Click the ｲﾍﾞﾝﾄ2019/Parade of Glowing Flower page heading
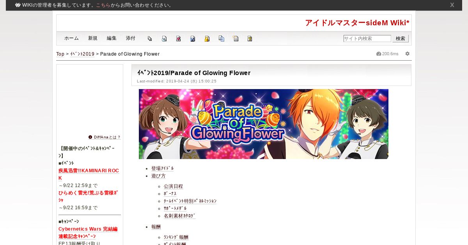This screenshot has height=245, width=468. tap(194, 73)
